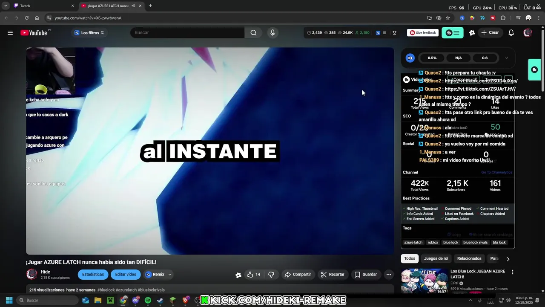The image size is (545, 307).
Task: Open the notifications bell
Action: (x=511, y=33)
